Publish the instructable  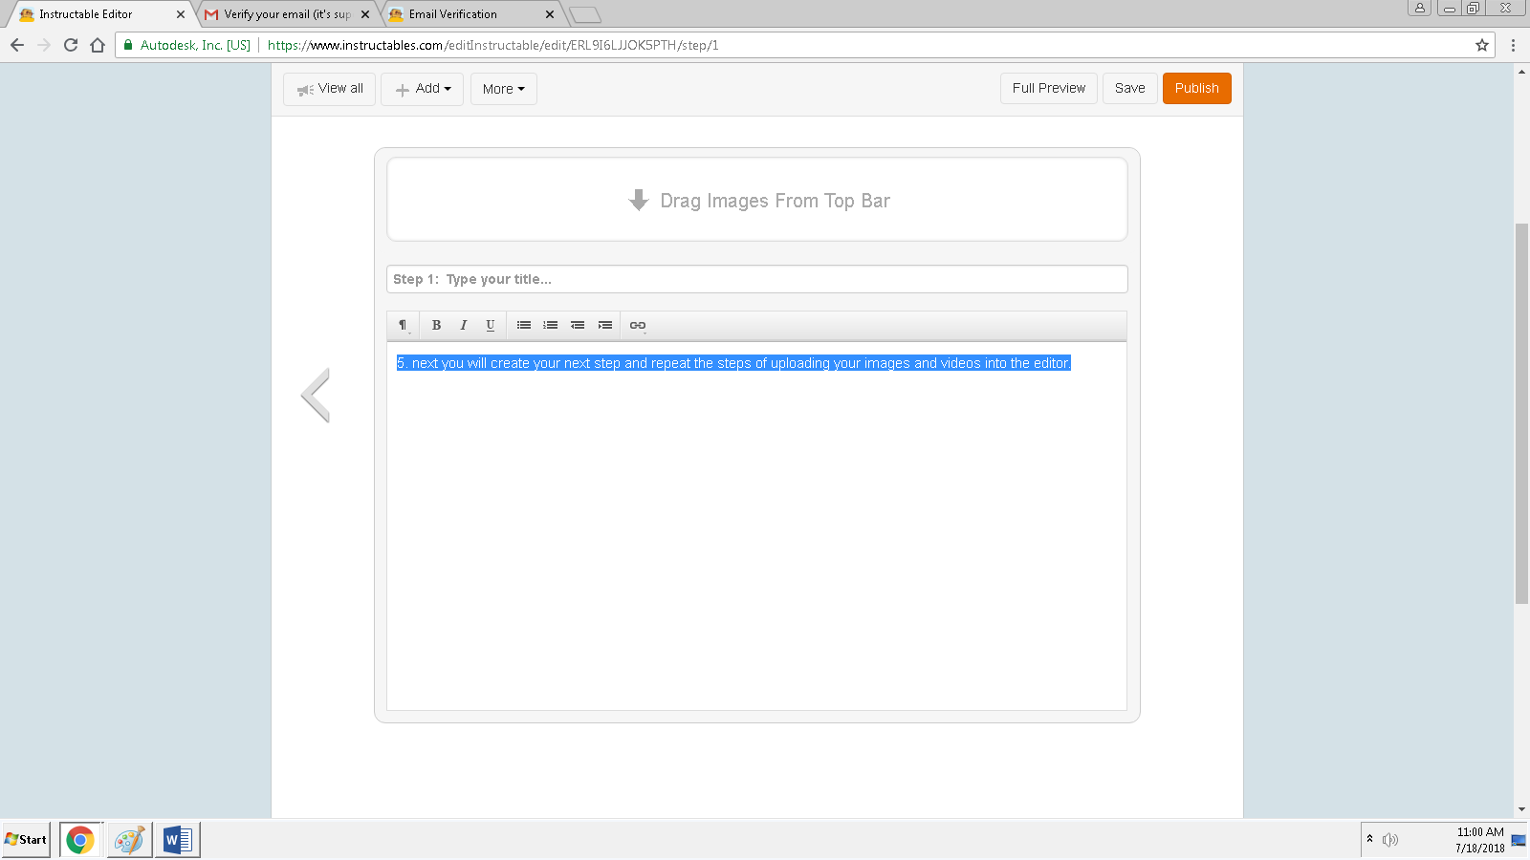(x=1197, y=88)
